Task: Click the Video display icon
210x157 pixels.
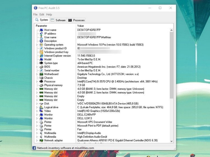Action: click(x=41, y=111)
